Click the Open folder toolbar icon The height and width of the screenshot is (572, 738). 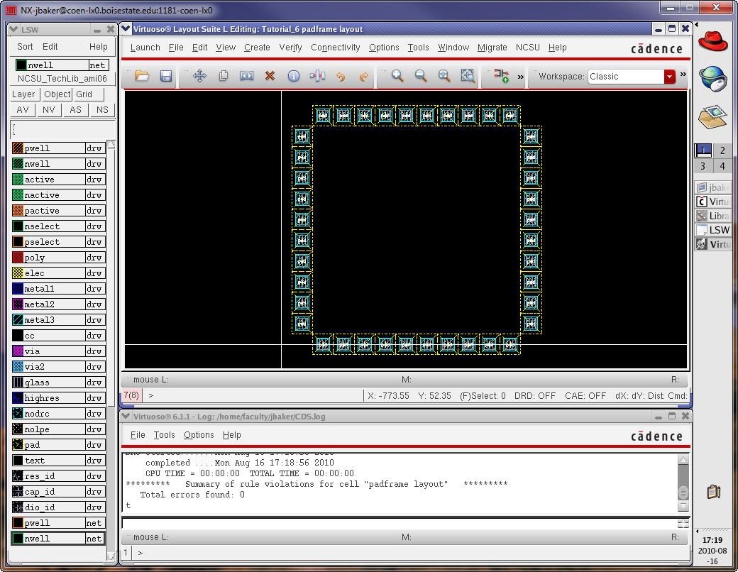pyautogui.click(x=142, y=76)
